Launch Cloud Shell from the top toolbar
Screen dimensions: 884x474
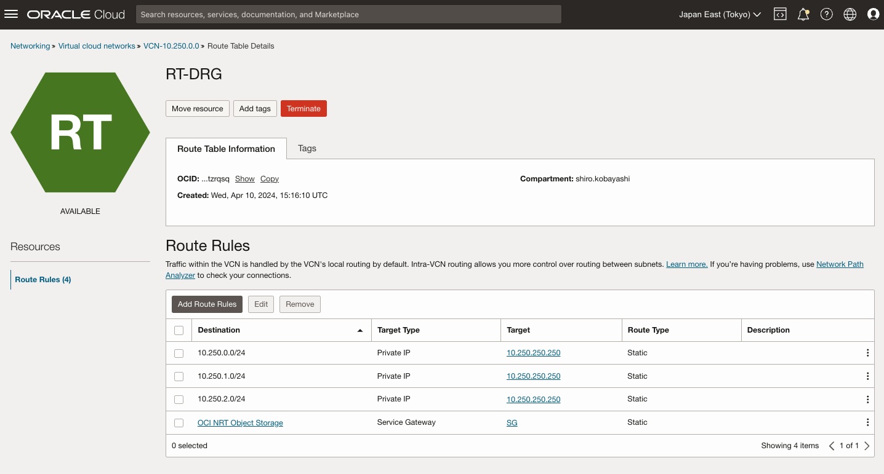[x=780, y=14]
